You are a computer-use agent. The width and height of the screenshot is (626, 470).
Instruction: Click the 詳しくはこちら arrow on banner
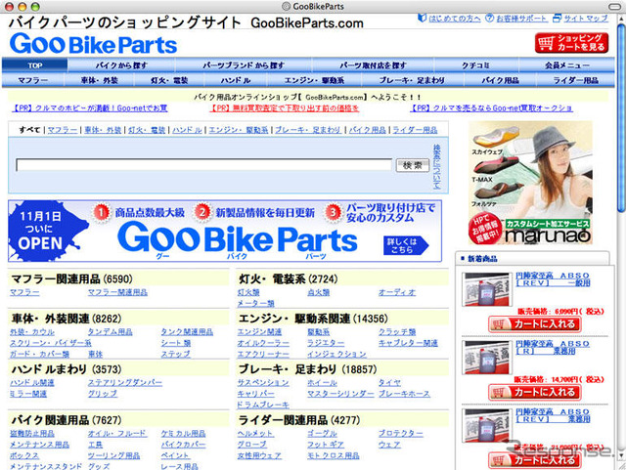click(x=406, y=245)
